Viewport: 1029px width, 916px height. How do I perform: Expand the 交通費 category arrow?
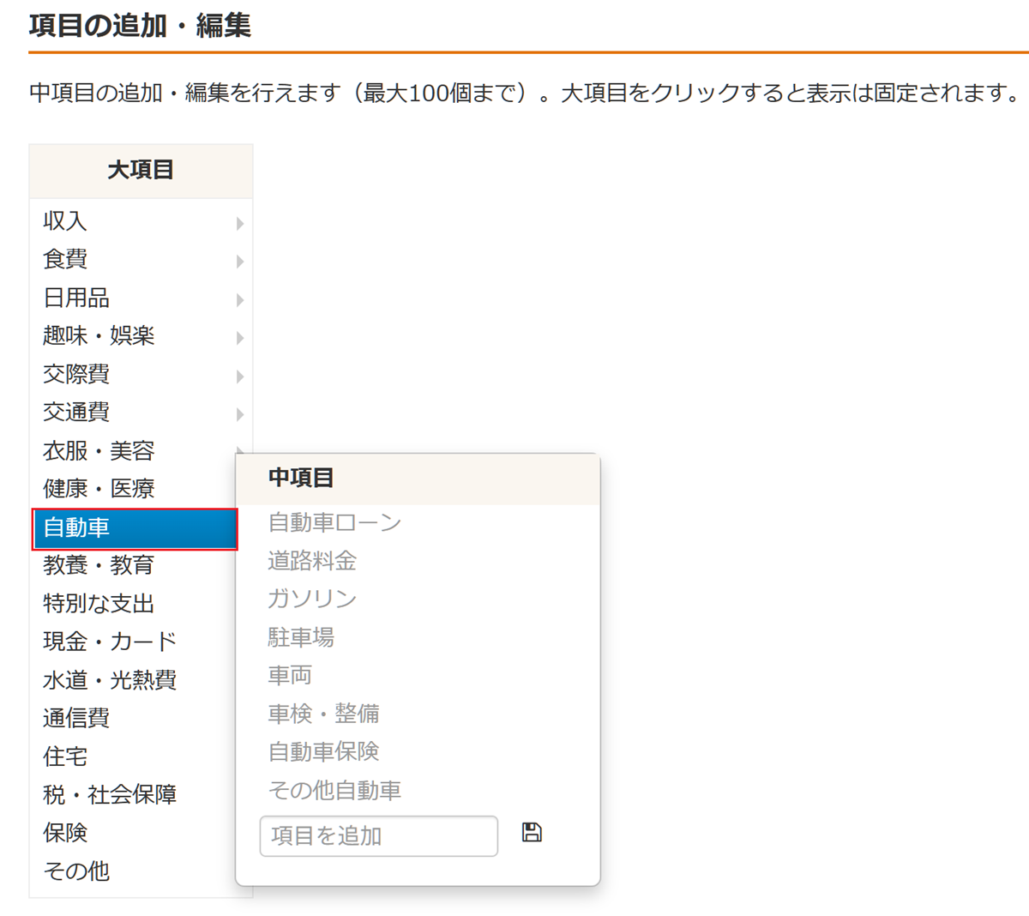tap(240, 414)
